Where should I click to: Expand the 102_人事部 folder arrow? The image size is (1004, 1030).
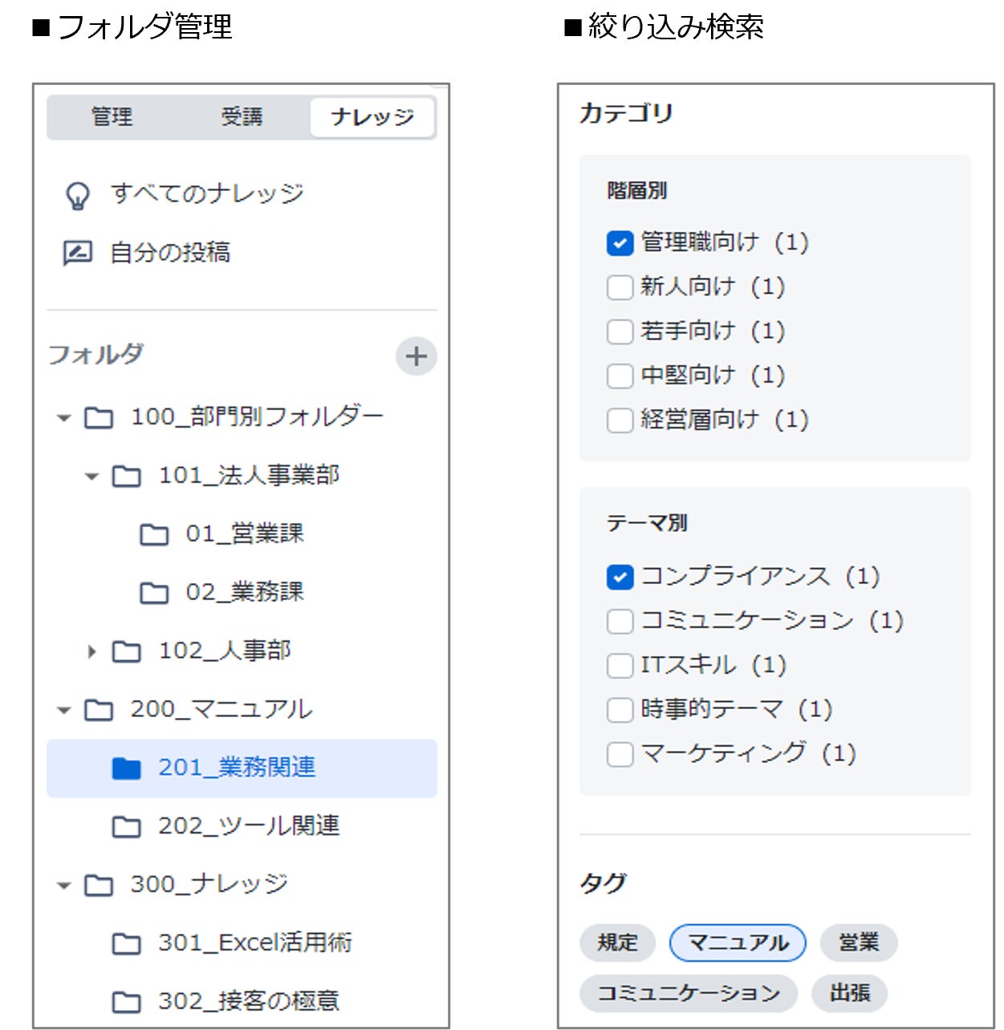coord(91,651)
